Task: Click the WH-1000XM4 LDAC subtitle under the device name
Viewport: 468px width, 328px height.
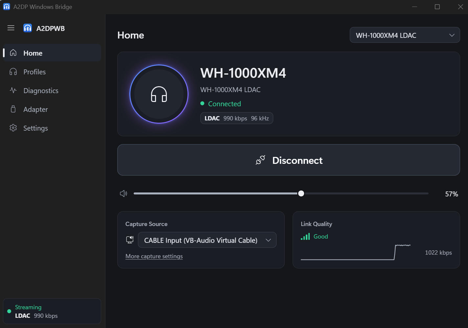Action: click(231, 90)
